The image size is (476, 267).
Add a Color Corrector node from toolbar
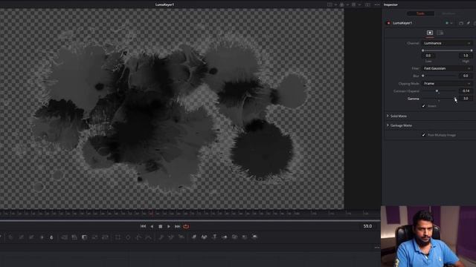10,237
